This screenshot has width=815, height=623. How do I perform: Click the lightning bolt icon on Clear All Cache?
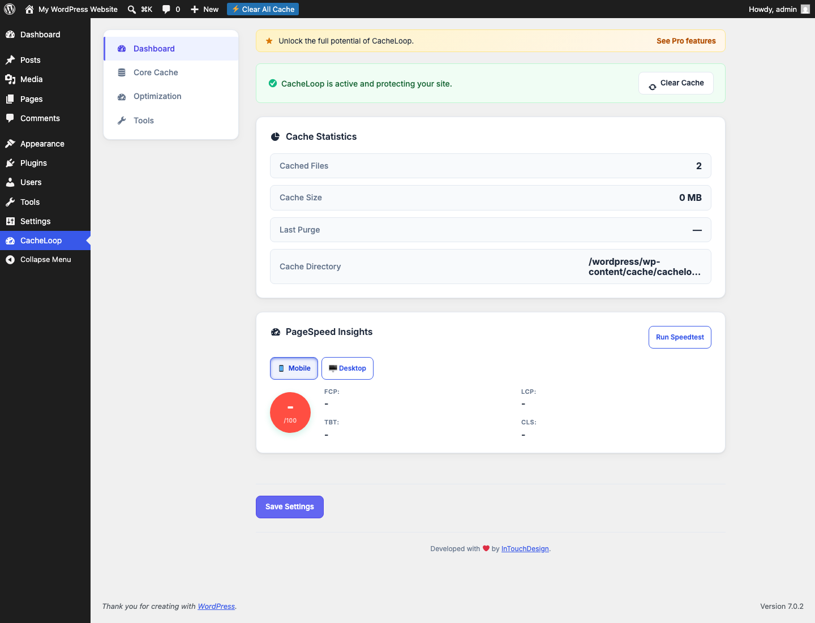point(236,9)
